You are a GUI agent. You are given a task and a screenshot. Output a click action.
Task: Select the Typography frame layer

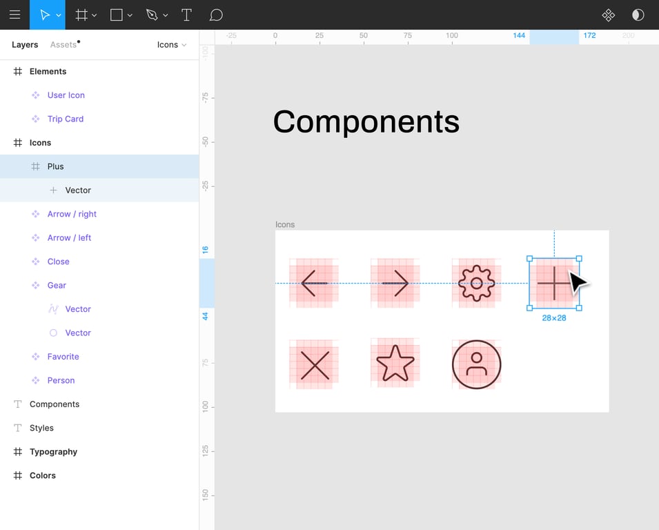53,452
